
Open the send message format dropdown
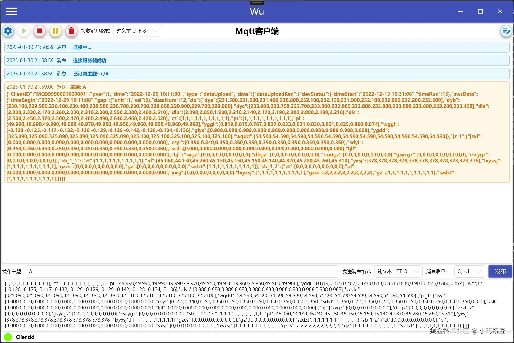pos(398,271)
